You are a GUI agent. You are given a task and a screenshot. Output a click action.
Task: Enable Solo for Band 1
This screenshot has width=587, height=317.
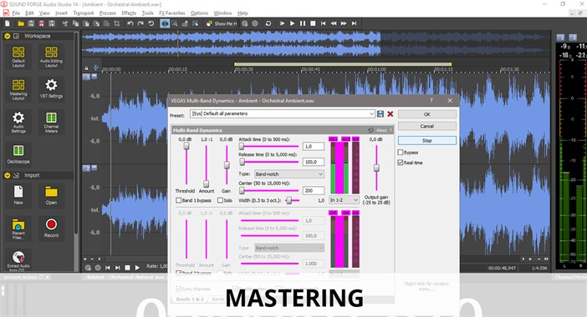220,200
